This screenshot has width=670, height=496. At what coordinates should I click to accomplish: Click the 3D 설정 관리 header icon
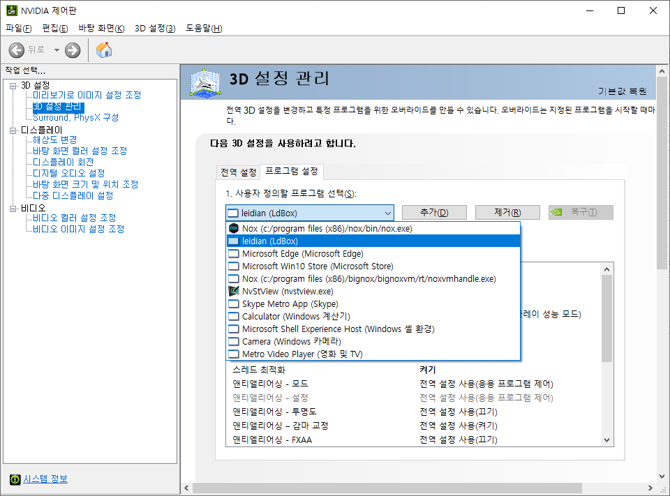pyautogui.click(x=205, y=82)
